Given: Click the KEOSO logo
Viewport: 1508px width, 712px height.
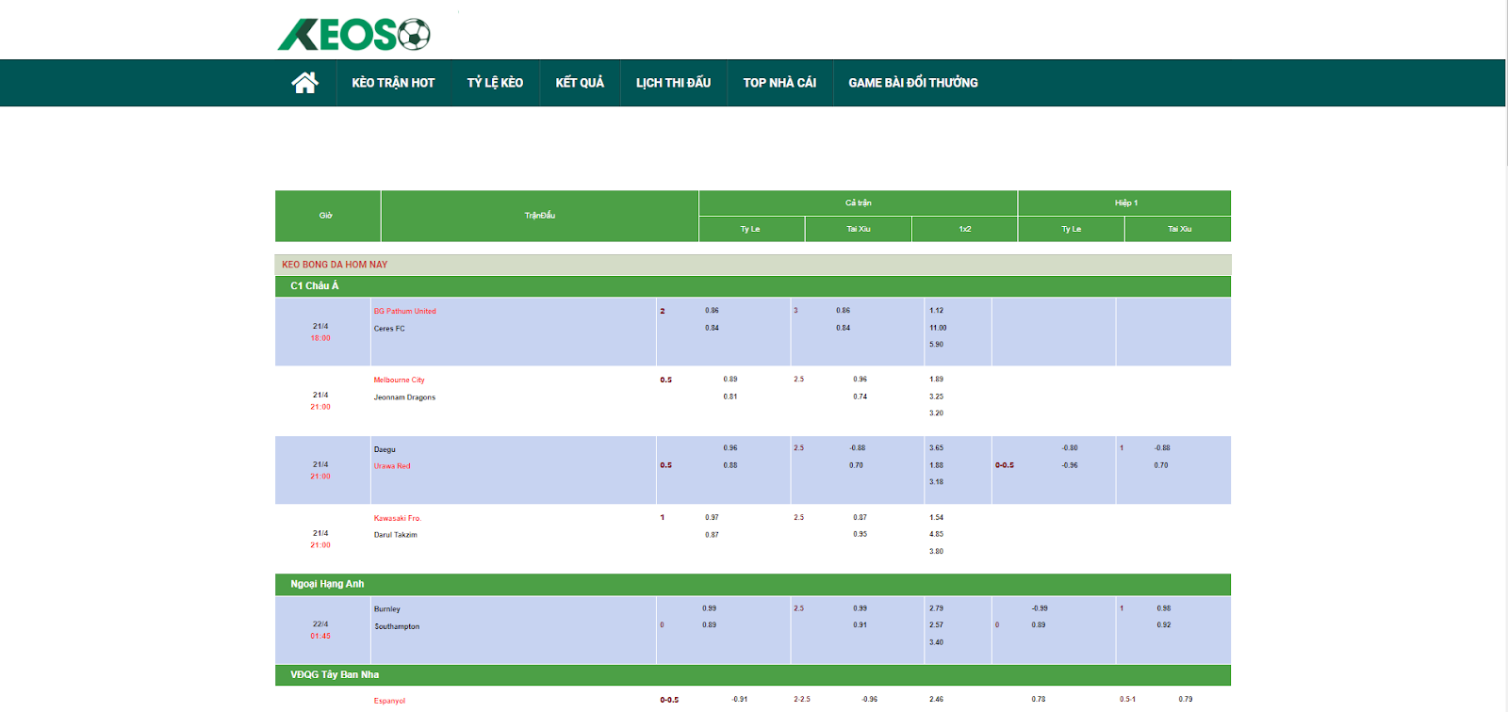Looking at the screenshot, I should 353,34.
